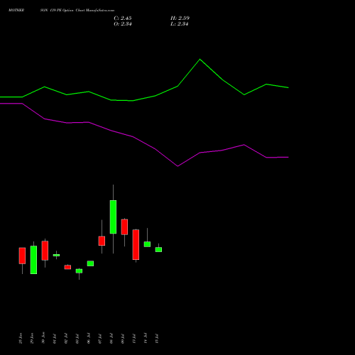Click the peak of the green line
This screenshot has width=355, height=355.
pos(200,59)
